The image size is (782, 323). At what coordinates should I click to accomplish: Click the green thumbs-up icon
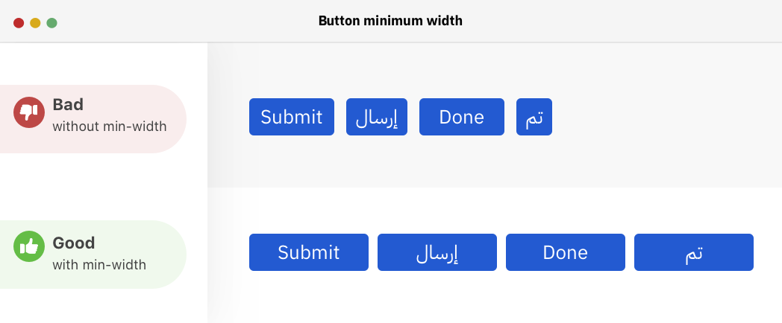point(29,247)
